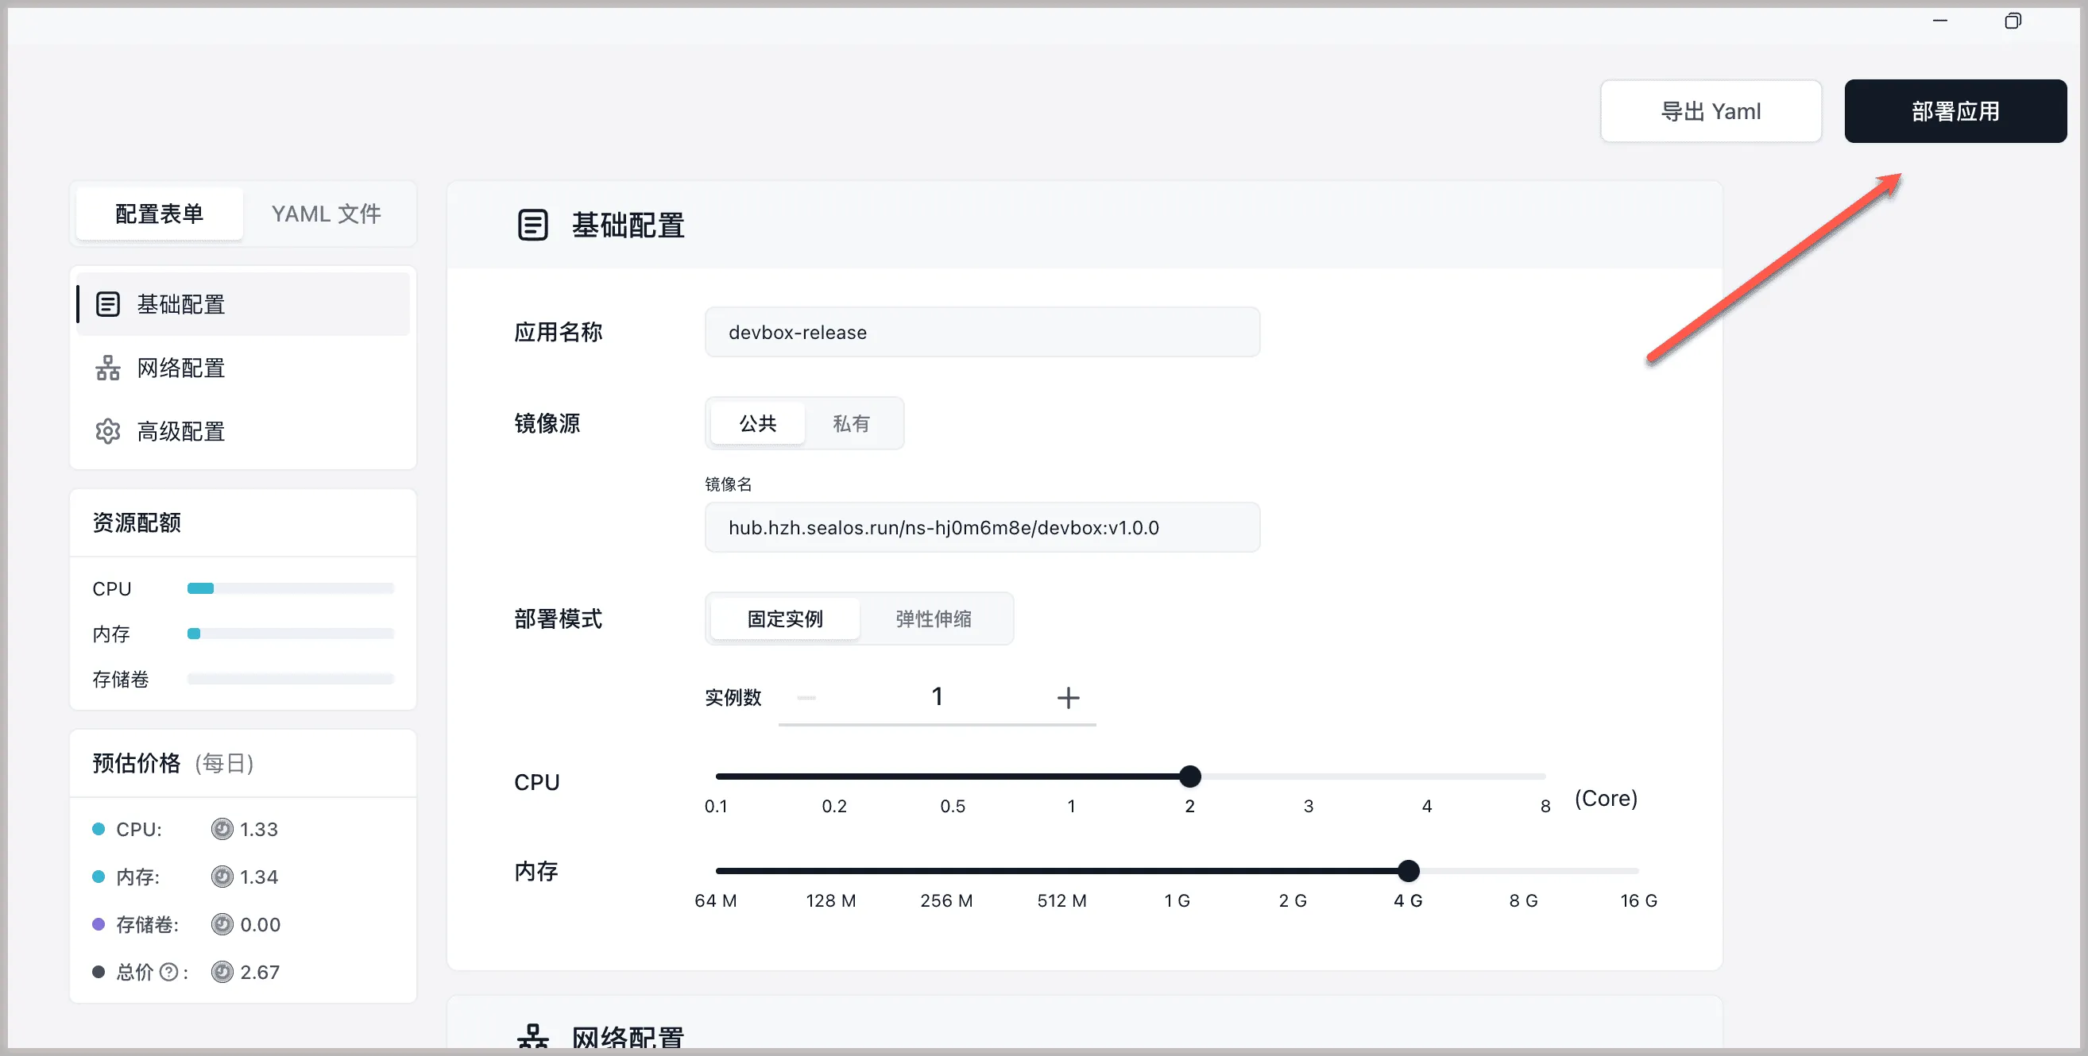Click the coin icon next to CPU price

coord(222,829)
